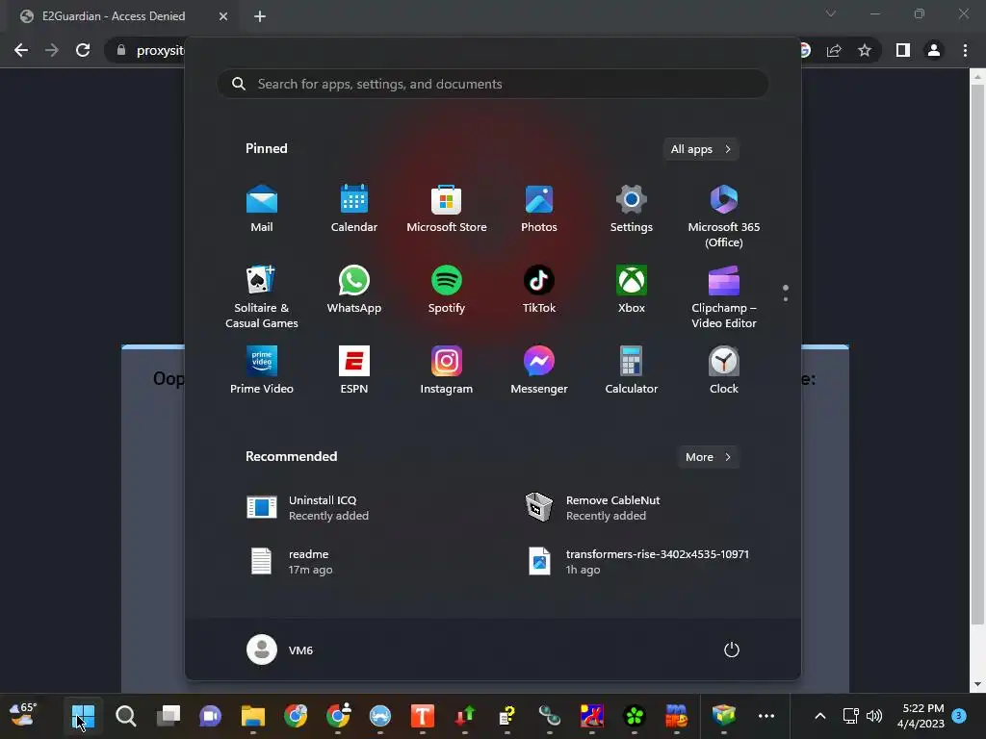
Task: Open the orange T app on taskbar
Action: pyautogui.click(x=423, y=716)
